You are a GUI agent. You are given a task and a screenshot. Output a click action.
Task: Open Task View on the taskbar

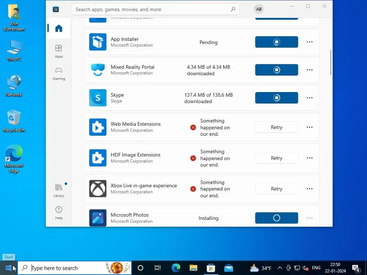[x=158, y=268]
